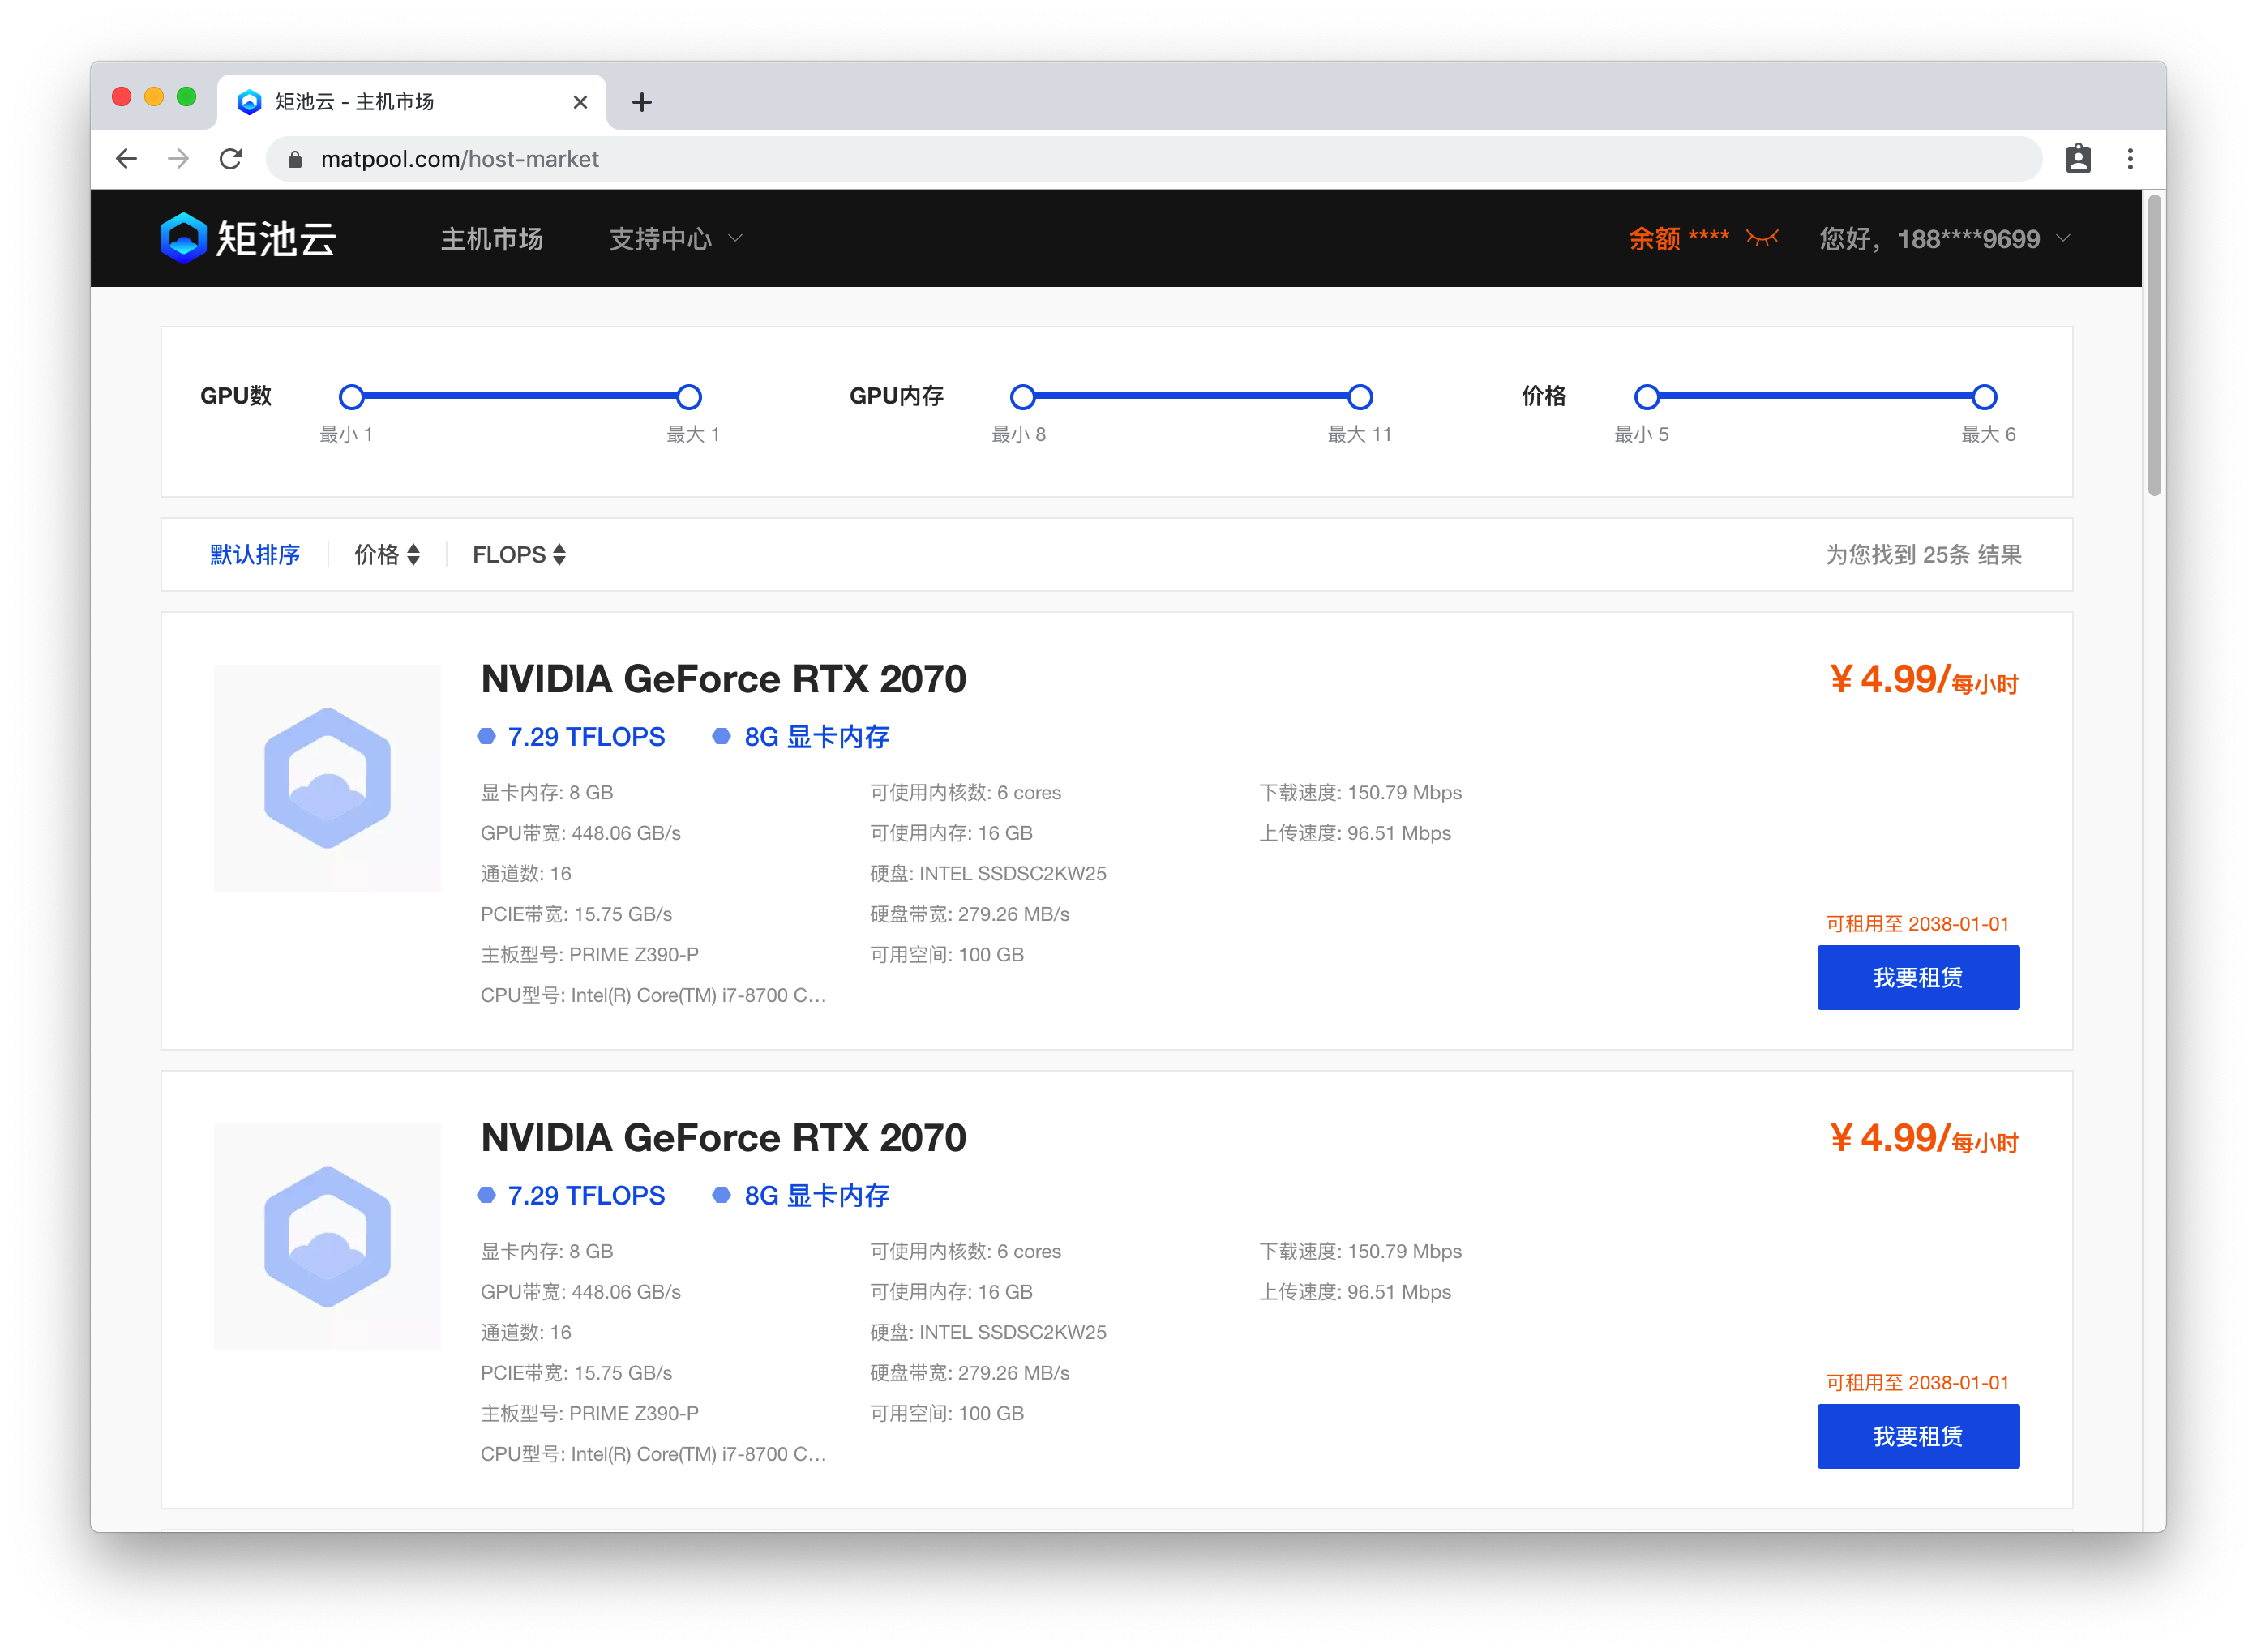Click second card's 主板型号: PRIME Z390-P text
Image resolution: width=2257 pixels, height=1652 pixels.
tap(589, 1414)
